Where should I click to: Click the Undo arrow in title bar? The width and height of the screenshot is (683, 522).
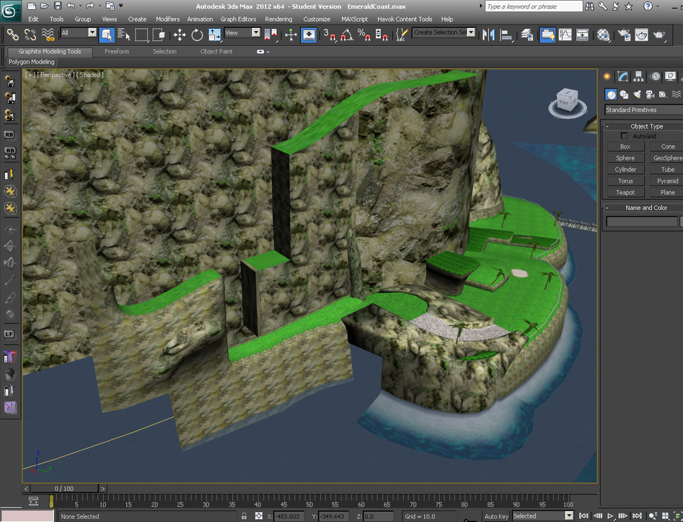pos(71,6)
